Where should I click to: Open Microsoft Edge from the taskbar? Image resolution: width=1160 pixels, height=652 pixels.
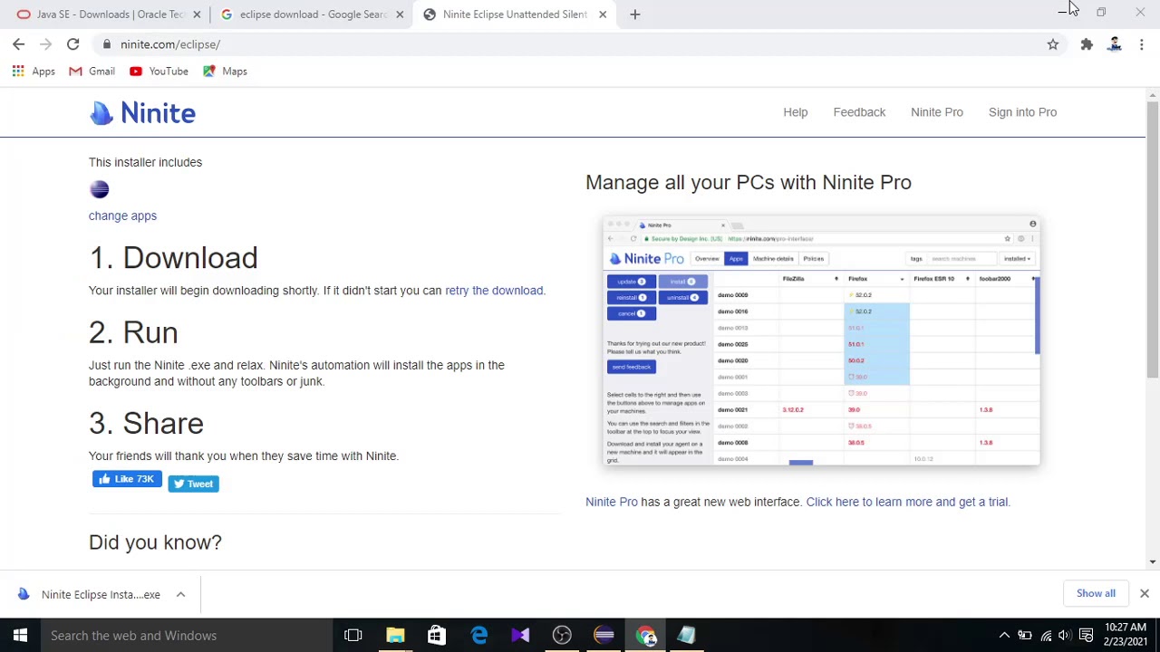478,636
